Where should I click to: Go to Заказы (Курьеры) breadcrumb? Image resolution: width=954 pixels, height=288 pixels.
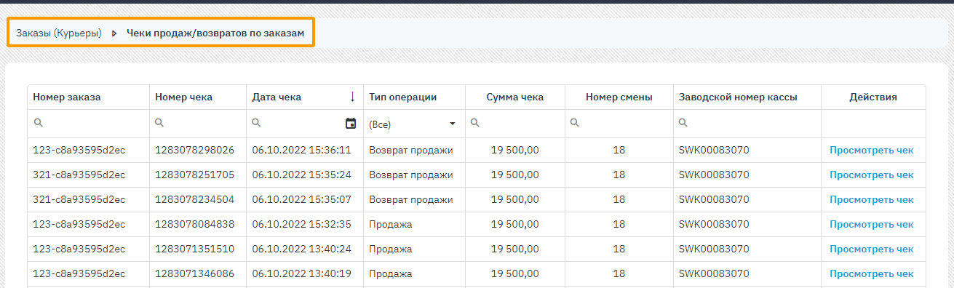pos(59,33)
